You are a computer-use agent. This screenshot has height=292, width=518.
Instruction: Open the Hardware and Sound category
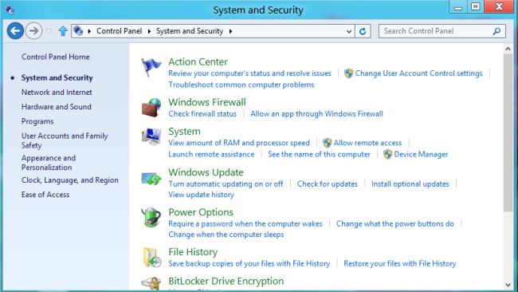point(57,107)
